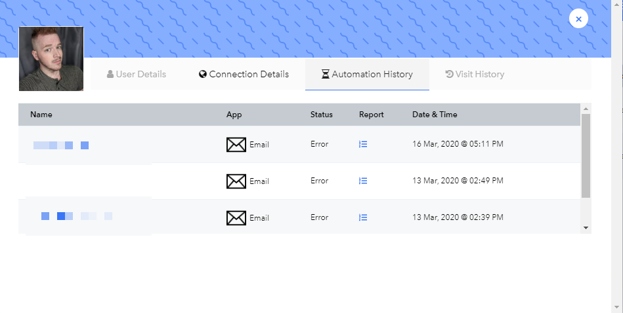Click the user profile photo
Screen dimensions: 623x313
coord(51,59)
